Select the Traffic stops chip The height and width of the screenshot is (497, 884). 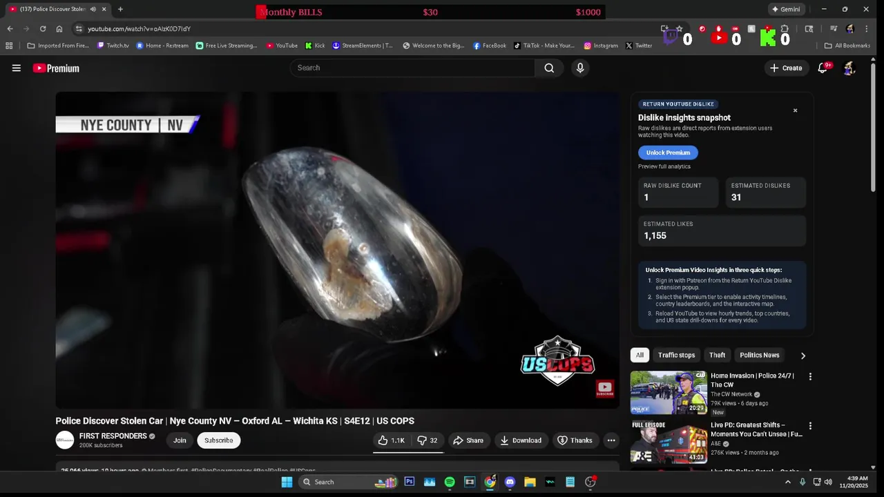[676, 355]
